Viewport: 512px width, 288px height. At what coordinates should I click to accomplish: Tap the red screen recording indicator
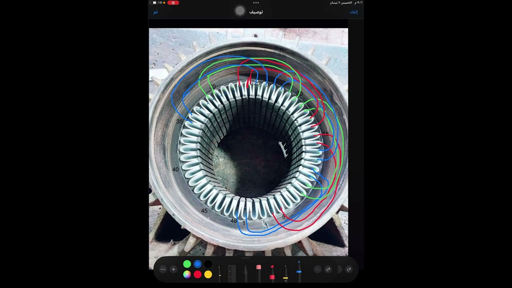pos(173,3)
